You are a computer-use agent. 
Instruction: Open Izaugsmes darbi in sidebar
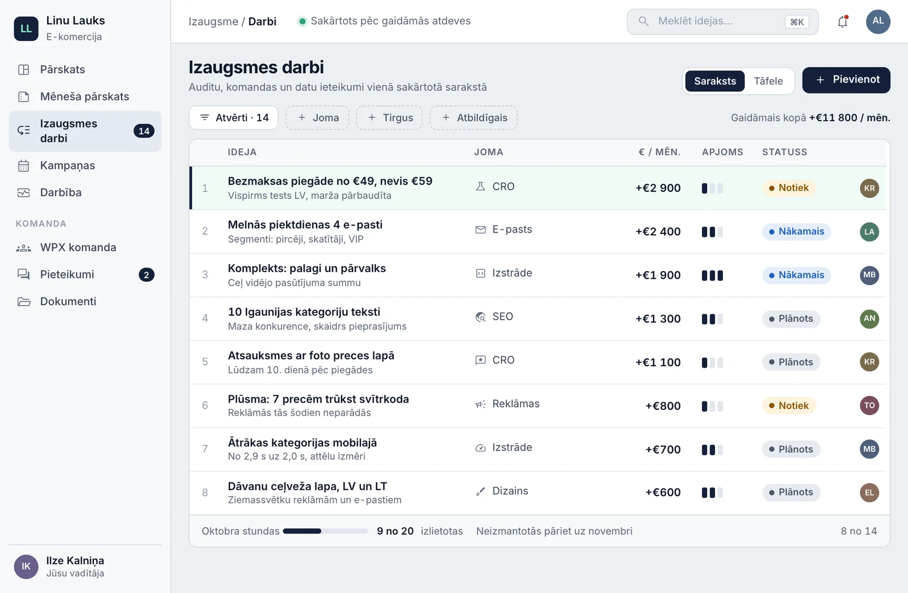85,131
